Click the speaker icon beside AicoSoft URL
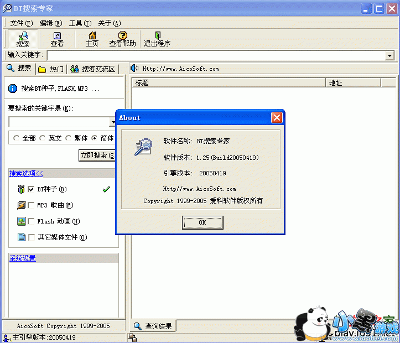Viewport: 400px width, 343px height. point(134,68)
